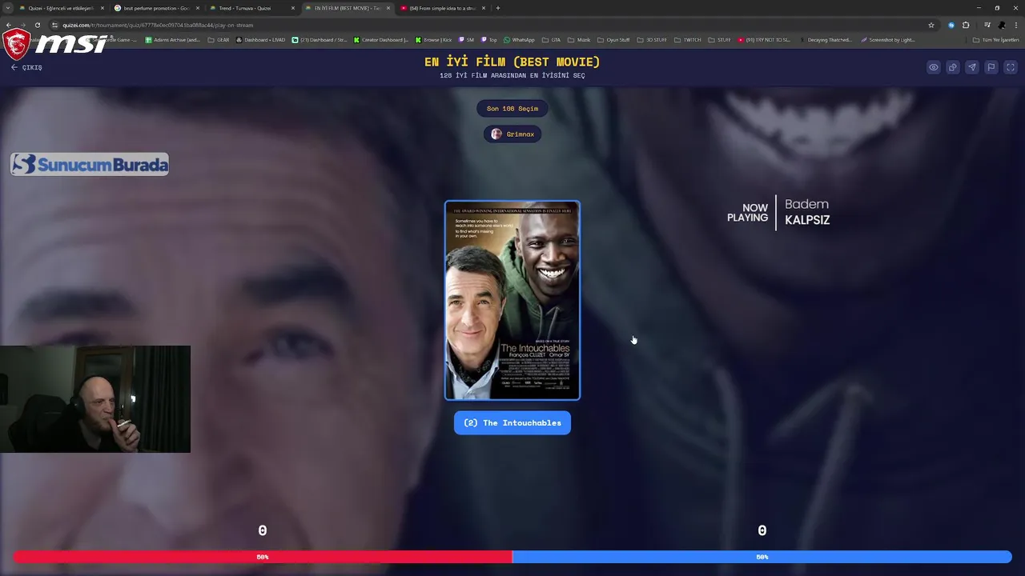Viewport: 1025px width, 576px height.
Task: Open the media controls toolbar icon
Action: point(987,25)
